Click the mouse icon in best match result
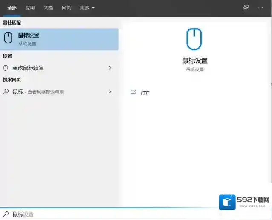The image size is (272, 220). [x=8, y=38]
